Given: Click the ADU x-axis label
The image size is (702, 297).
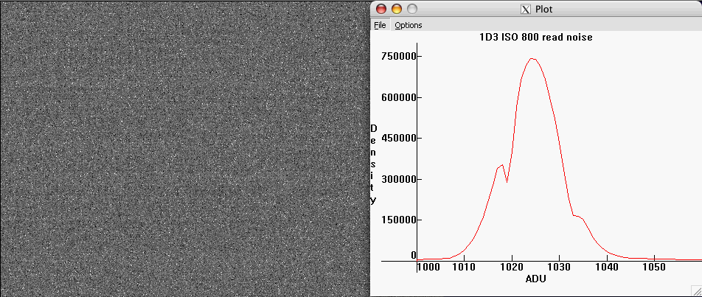Looking at the screenshot, I should [536, 280].
